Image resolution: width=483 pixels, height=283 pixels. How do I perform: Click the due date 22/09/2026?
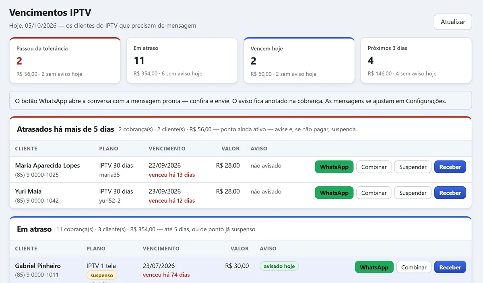165,165
